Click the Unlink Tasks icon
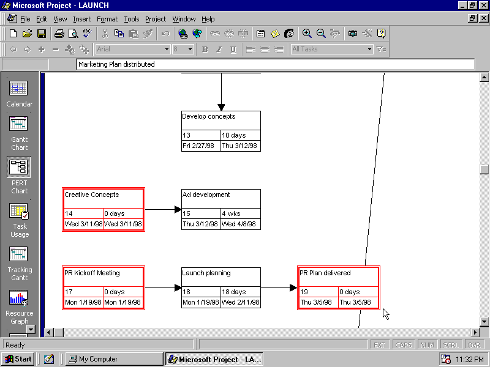The height and width of the screenshot is (367, 490). click(229, 34)
